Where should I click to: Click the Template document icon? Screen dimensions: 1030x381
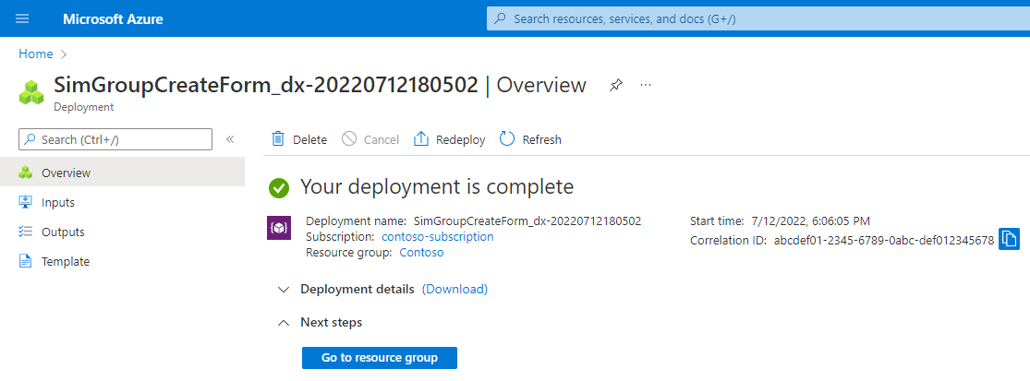point(26,262)
